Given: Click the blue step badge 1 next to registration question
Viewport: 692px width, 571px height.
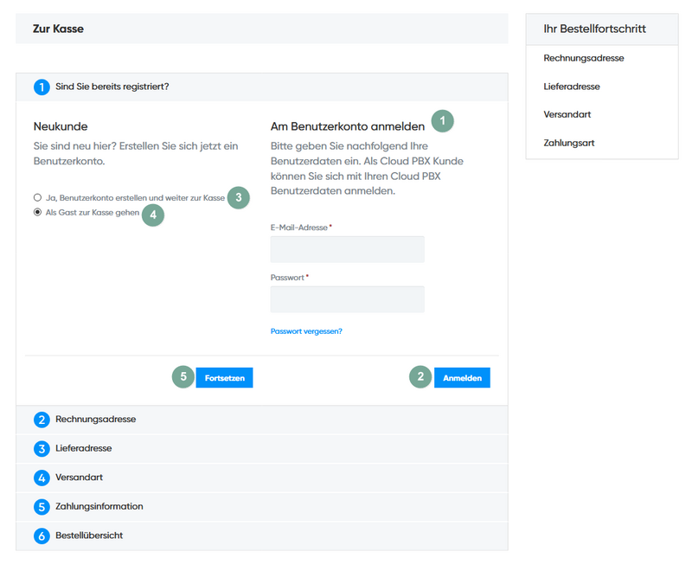Looking at the screenshot, I should [41, 87].
